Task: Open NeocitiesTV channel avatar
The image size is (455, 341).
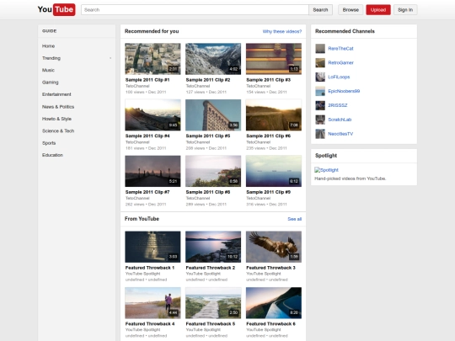Action: point(320,134)
